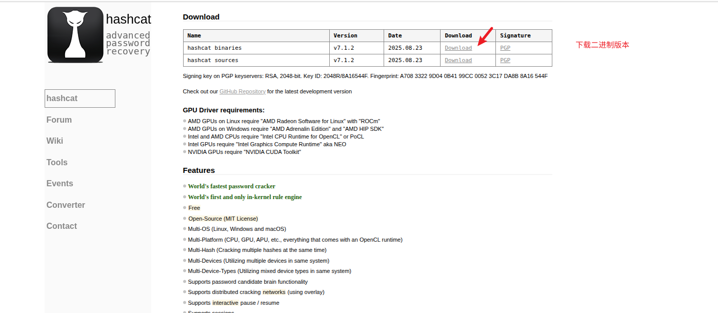Image resolution: width=718 pixels, height=313 pixels.
Task: Click the hashcat cat logo image
Action: (x=75, y=35)
